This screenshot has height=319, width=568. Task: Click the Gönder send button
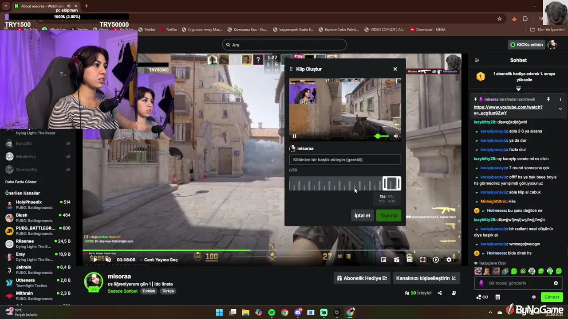[552, 297]
